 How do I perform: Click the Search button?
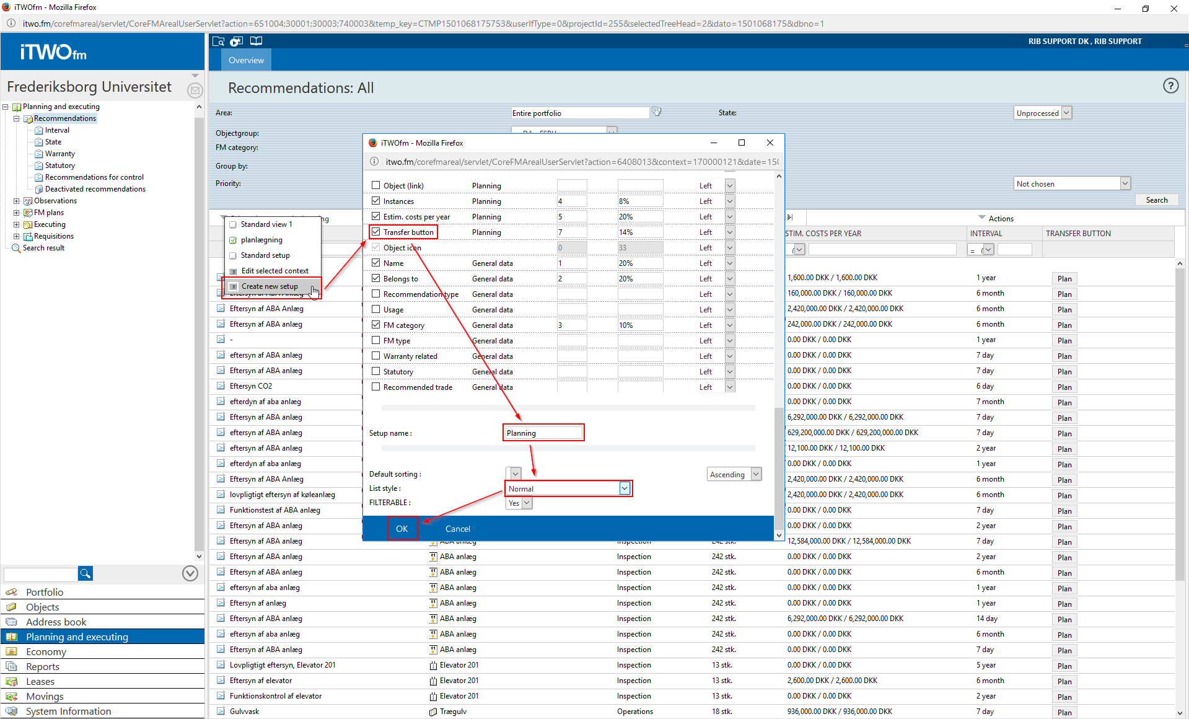1156,200
